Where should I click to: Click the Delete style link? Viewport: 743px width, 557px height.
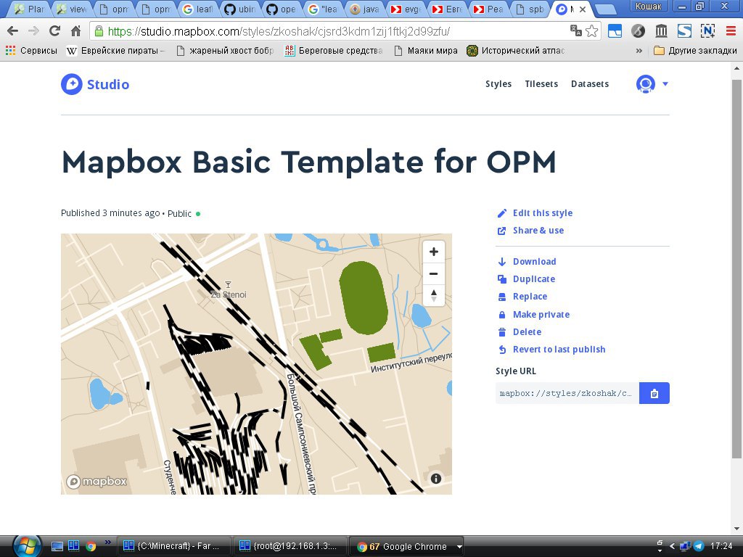(527, 332)
